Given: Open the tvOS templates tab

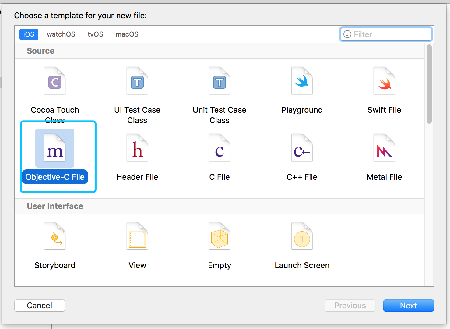Looking at the screenshot, I should 96,34.
